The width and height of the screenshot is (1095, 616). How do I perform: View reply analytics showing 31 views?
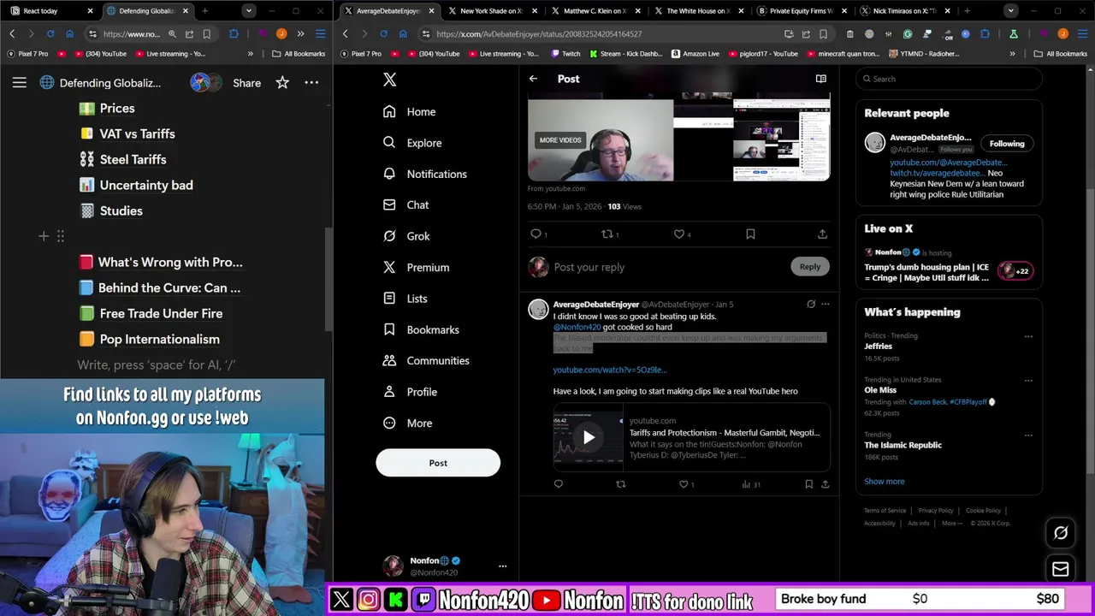point(751,484)
